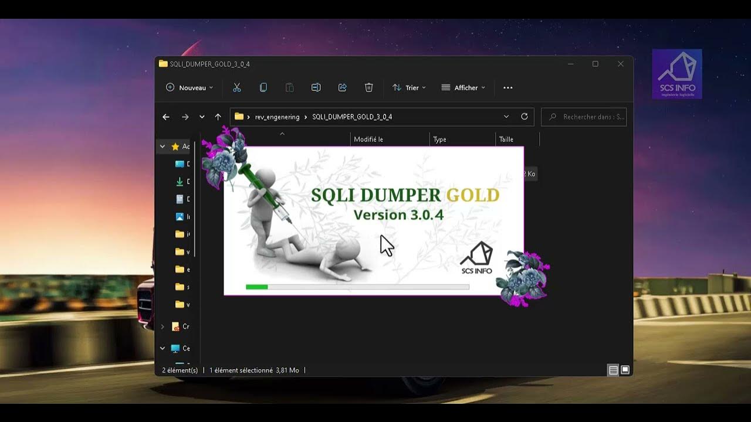The image size is (751, 422).
Task: Expand the Creative Cloud Files tree chevron
Action: coord(163,326)
